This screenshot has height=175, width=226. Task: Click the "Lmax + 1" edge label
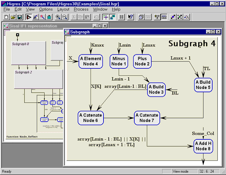pyautogui.click(x=180, y=58)
